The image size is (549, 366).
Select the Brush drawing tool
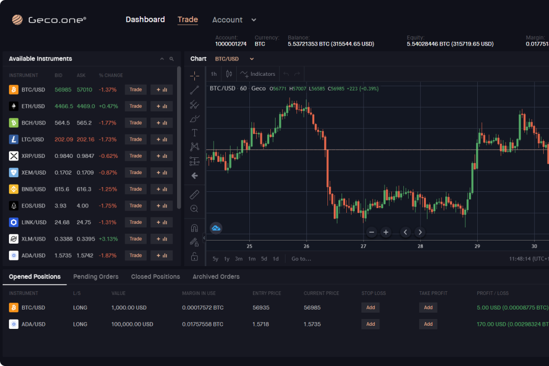pos(194,119)
